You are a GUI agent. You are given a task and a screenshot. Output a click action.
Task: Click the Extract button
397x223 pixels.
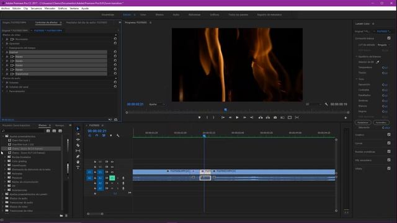point(268,118)
